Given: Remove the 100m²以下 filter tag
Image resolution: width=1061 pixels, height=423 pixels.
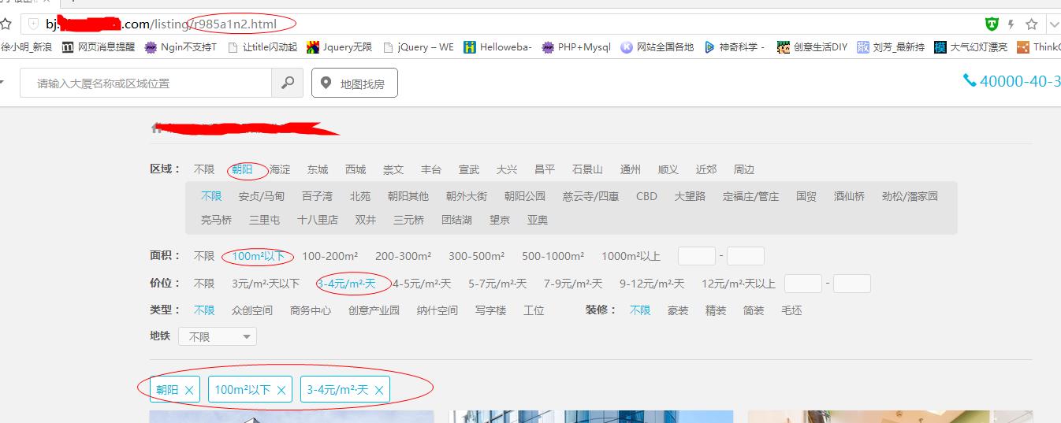Looking at the screenshot, I should tap(281, 390).
